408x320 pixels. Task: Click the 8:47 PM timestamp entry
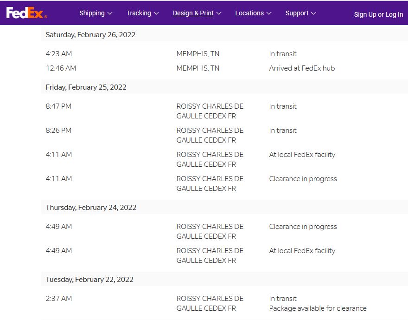58,106
